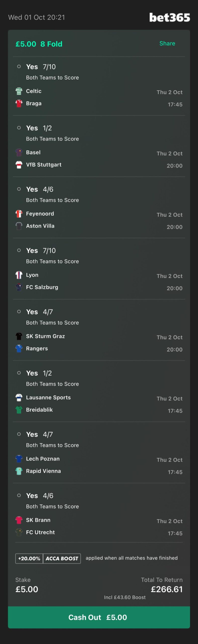Screen dimensions: 198x644
Task: Expand the SK Sturm Graz selection details
Action: click(x=99, y=330)
